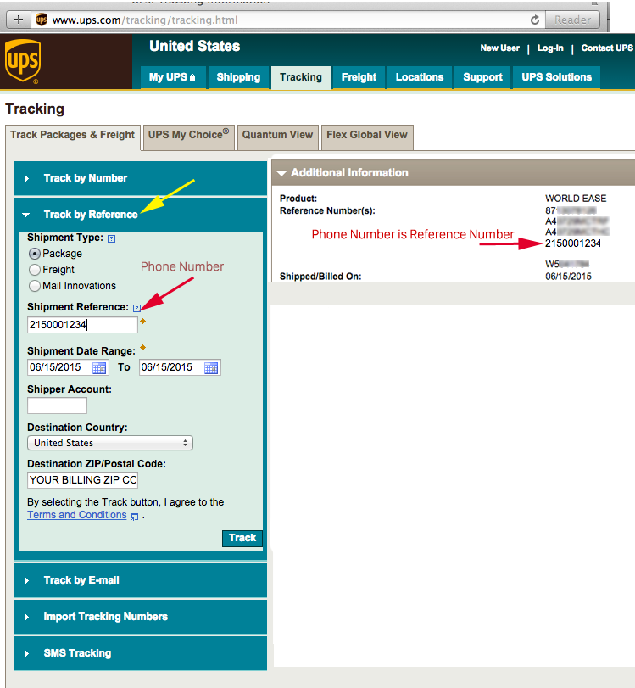This screenshot has width=635, height=688.
Task: Open the Locations menu
Action: point(420,77)
